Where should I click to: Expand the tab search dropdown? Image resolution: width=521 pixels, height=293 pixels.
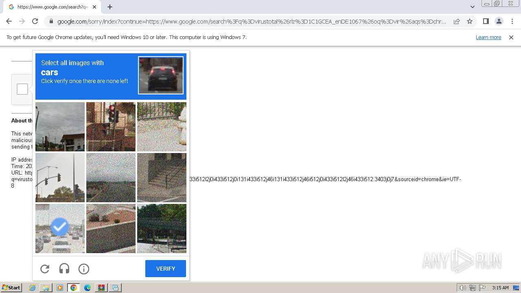coord(472,7)
